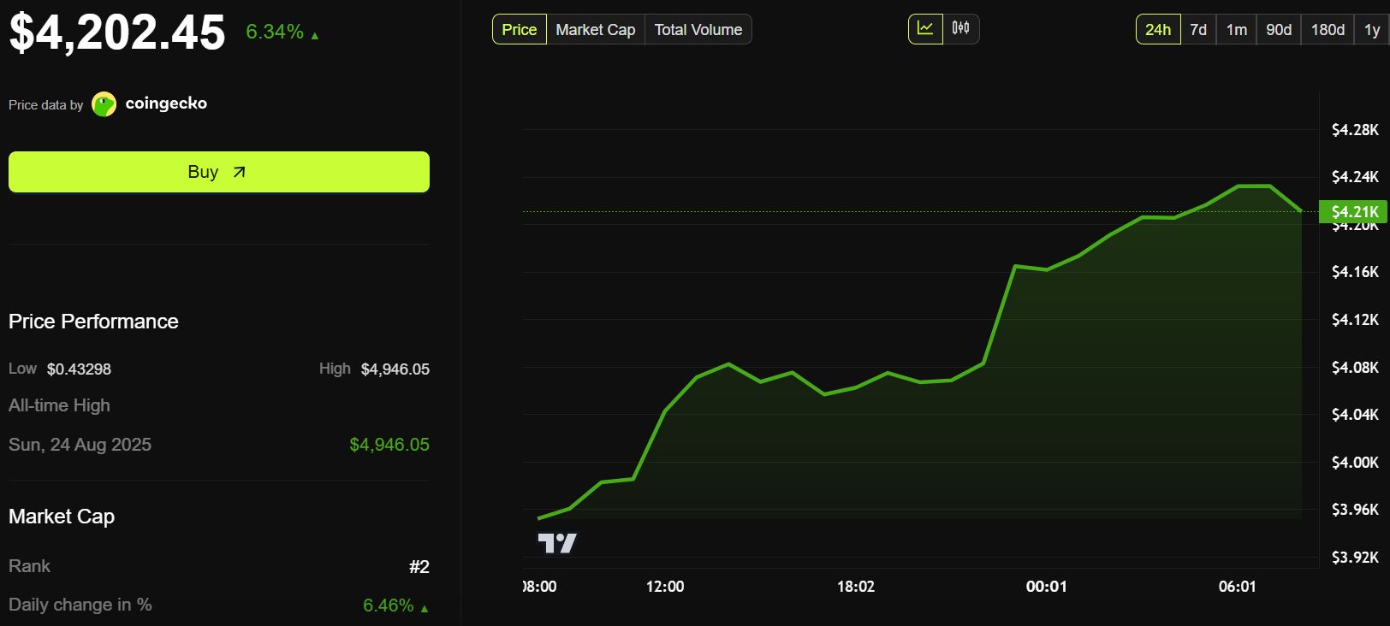
Task: Click the $4.28K price axis label
Action: tap(1355, 130)
